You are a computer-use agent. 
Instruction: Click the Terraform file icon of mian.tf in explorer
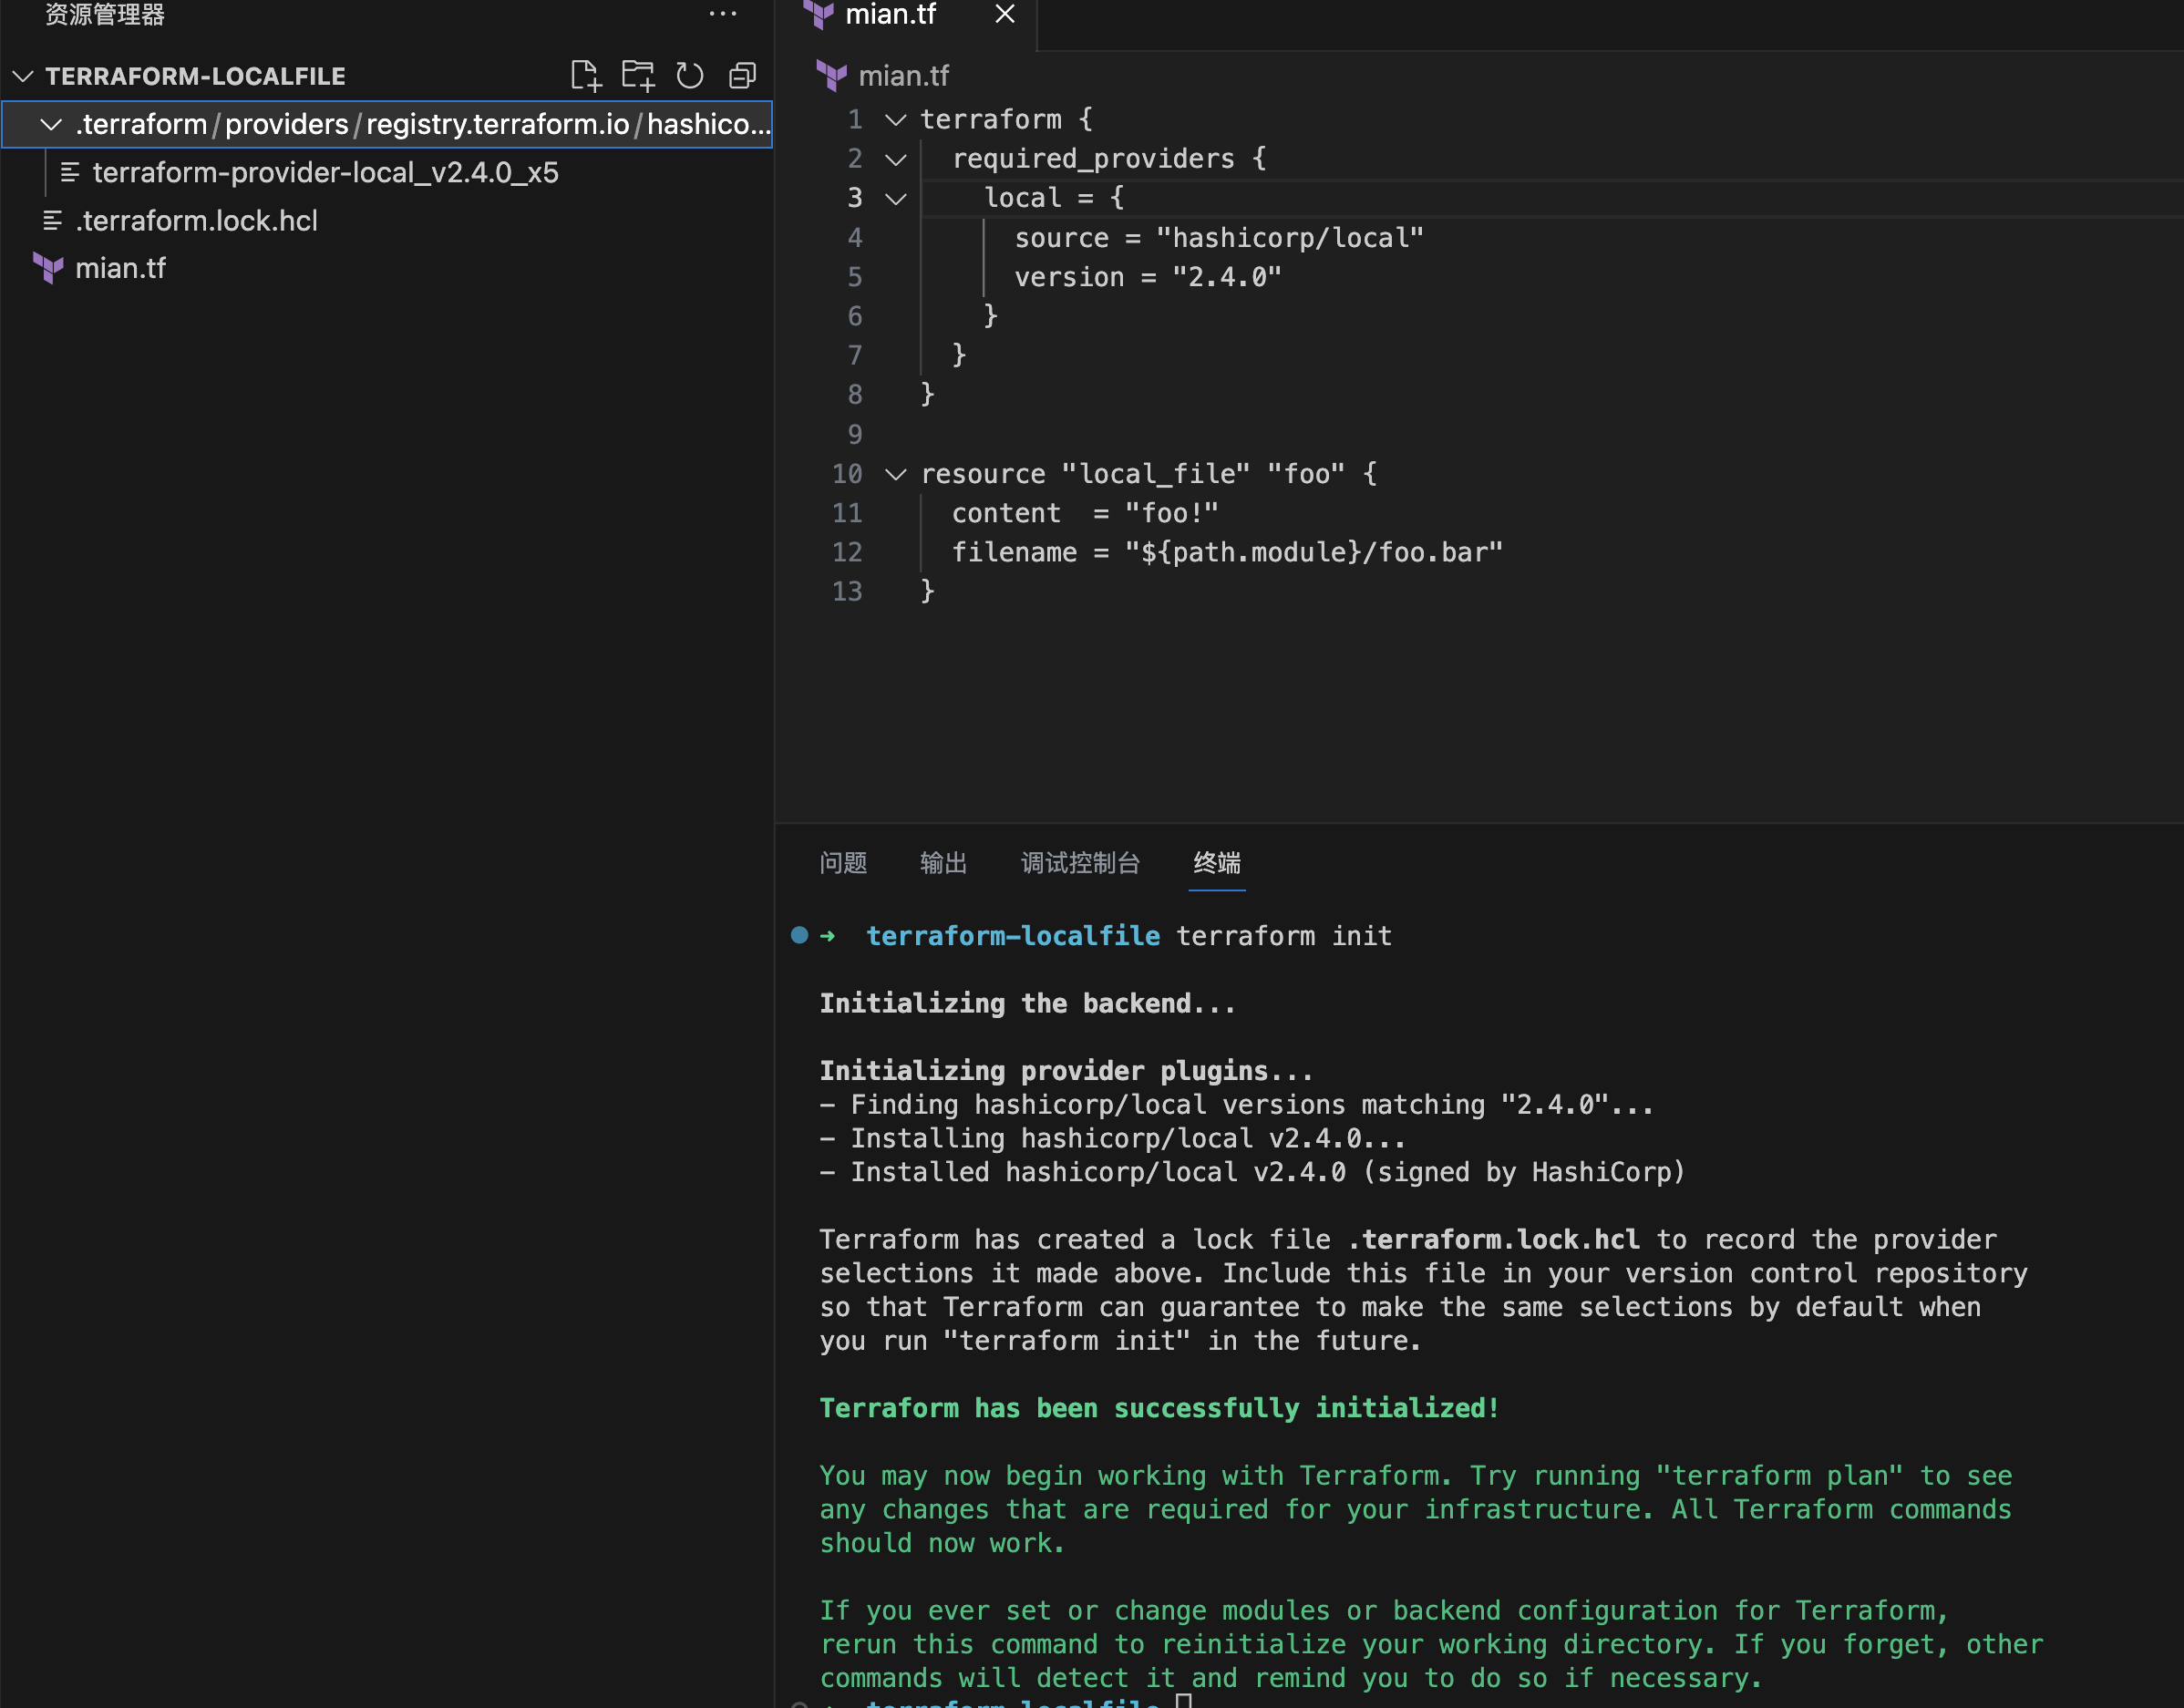pos(48,268)
